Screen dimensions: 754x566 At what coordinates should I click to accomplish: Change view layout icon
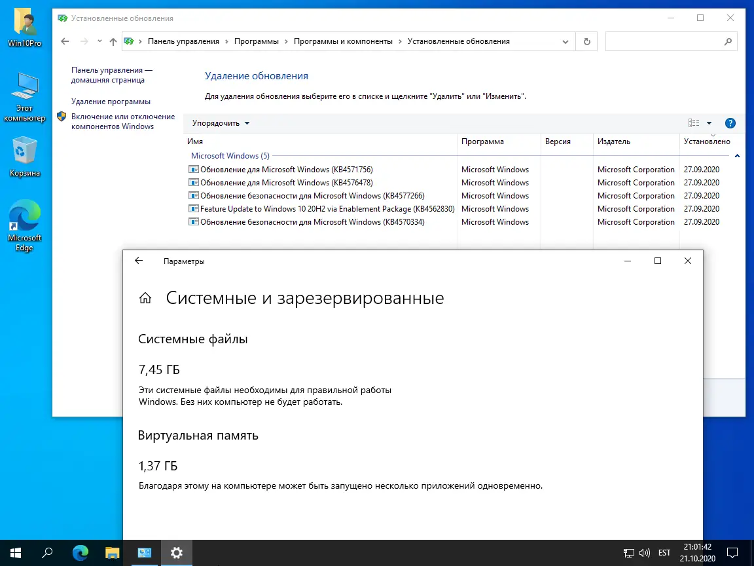(x=693, y=123)
